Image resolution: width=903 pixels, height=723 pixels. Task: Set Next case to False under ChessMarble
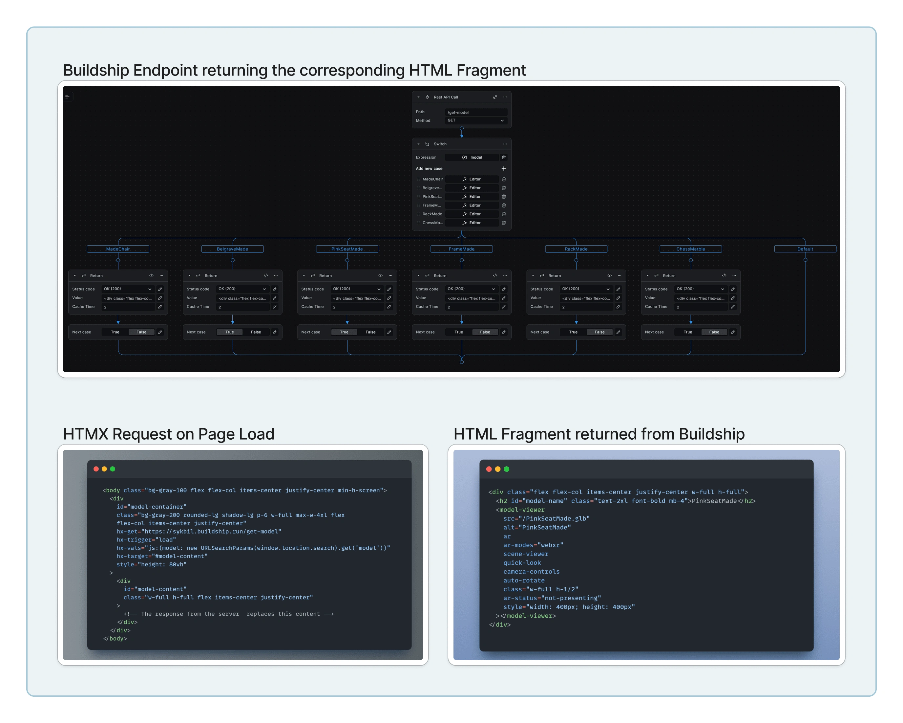point(714,332)
